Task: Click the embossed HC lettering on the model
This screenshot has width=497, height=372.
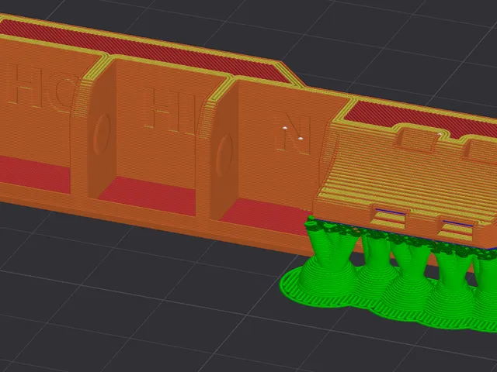Action: tap(43, 88)
